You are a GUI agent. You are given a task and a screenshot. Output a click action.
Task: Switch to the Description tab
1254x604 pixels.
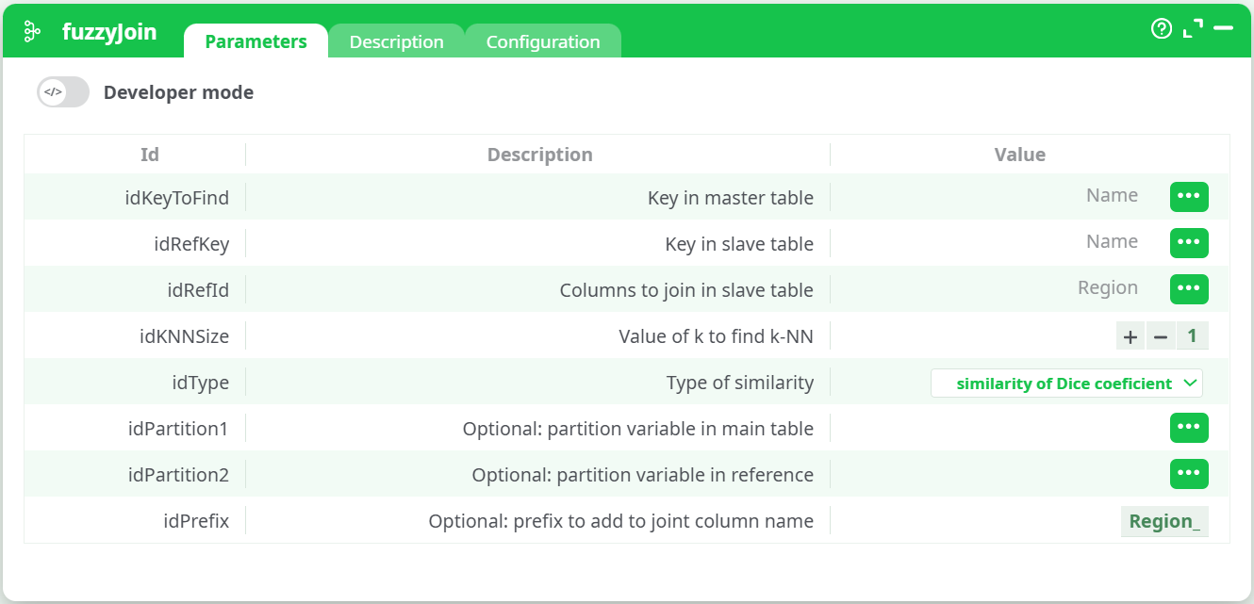396,41
